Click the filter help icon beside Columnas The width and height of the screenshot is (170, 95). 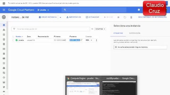(92, 29)
